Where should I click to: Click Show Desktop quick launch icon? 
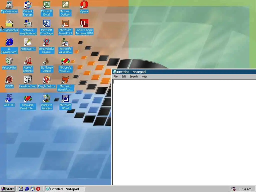[21, 189]
